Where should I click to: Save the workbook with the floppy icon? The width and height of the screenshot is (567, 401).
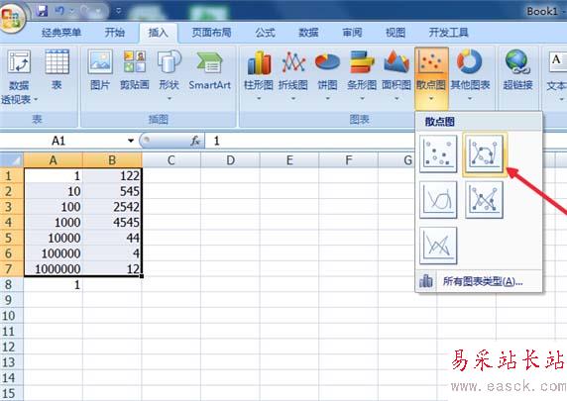pyautogui.click(x=43, y=11)
